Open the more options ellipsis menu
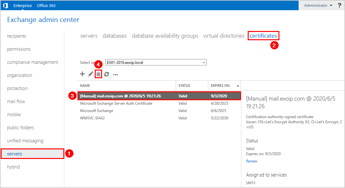The width and height of the screenshot is (345, 188). click(x=116, y=75)
